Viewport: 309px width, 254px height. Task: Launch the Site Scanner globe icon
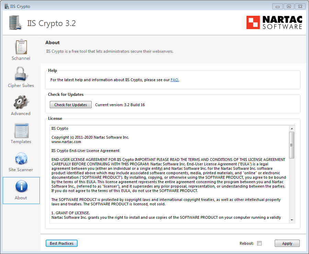pos(21,158)
